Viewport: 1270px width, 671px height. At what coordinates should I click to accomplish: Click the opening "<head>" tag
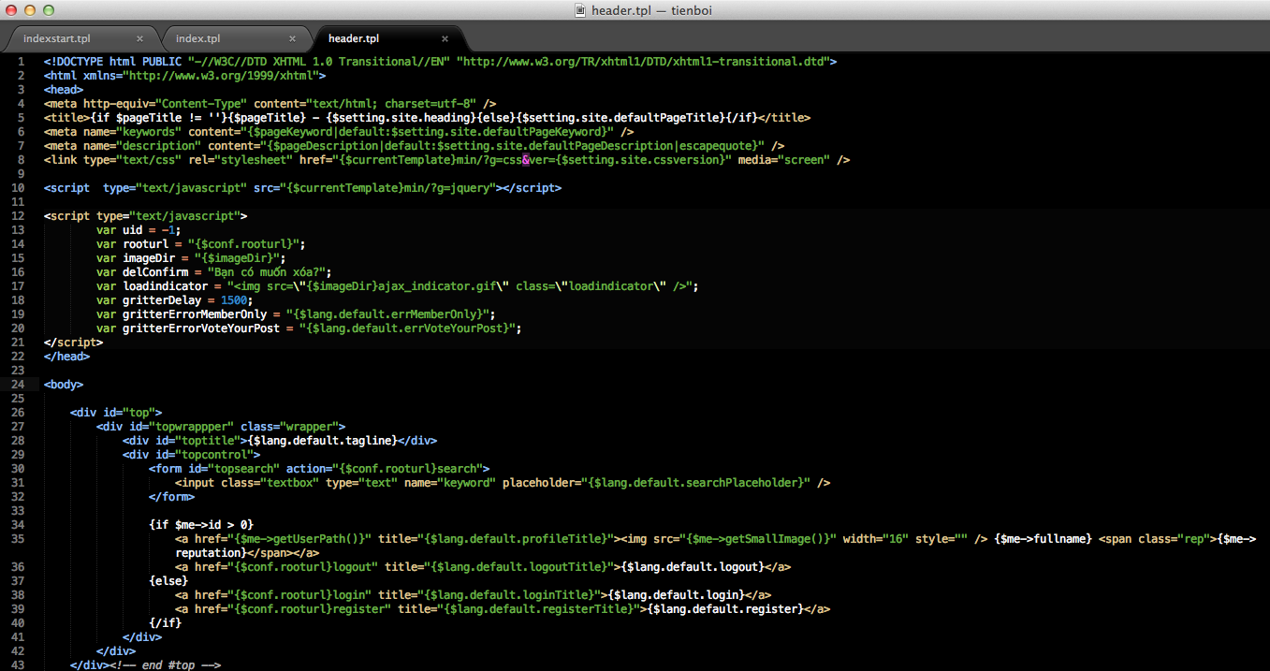(x=64, y=90)
